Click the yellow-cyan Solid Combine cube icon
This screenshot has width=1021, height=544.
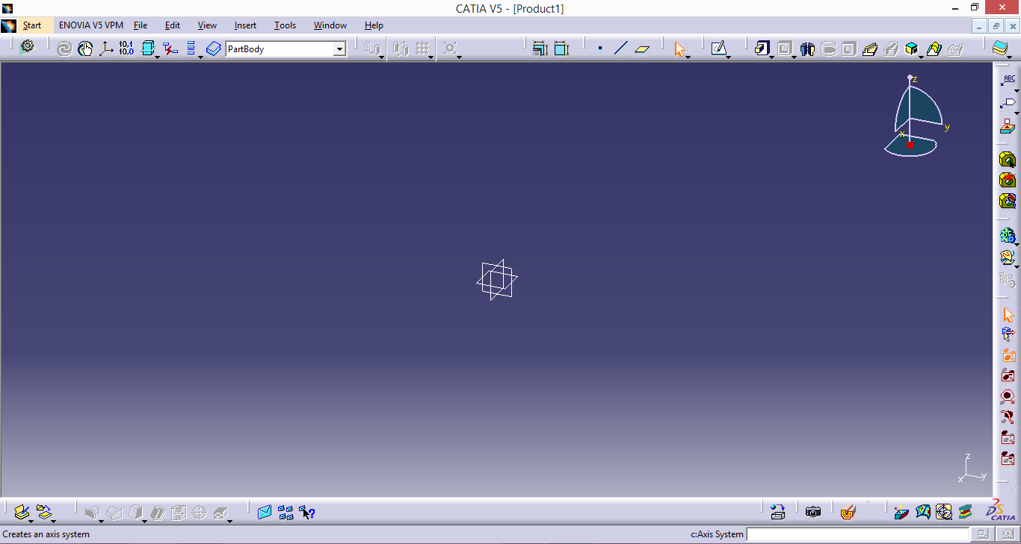coord(911,49)
